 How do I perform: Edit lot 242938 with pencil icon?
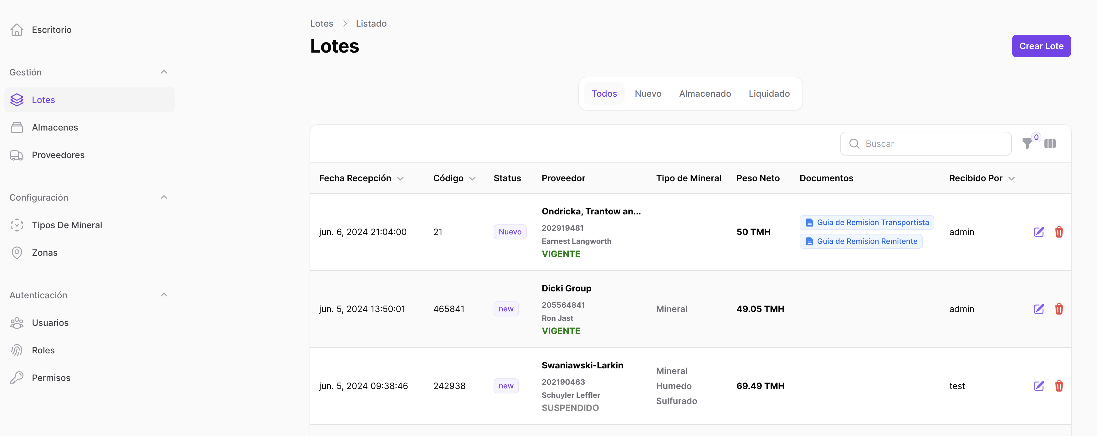[x=1039, y=386]
